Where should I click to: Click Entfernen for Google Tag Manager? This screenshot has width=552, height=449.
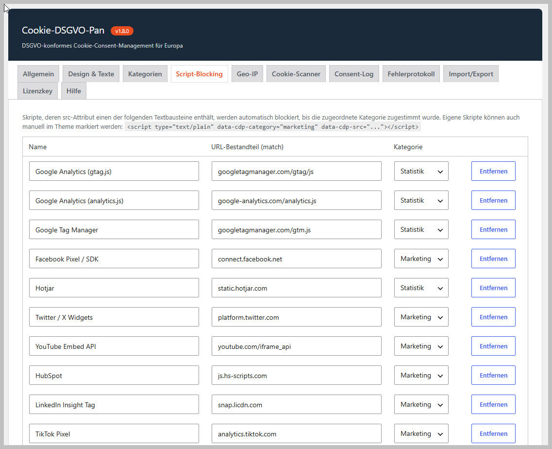click(x=493, y=229)
